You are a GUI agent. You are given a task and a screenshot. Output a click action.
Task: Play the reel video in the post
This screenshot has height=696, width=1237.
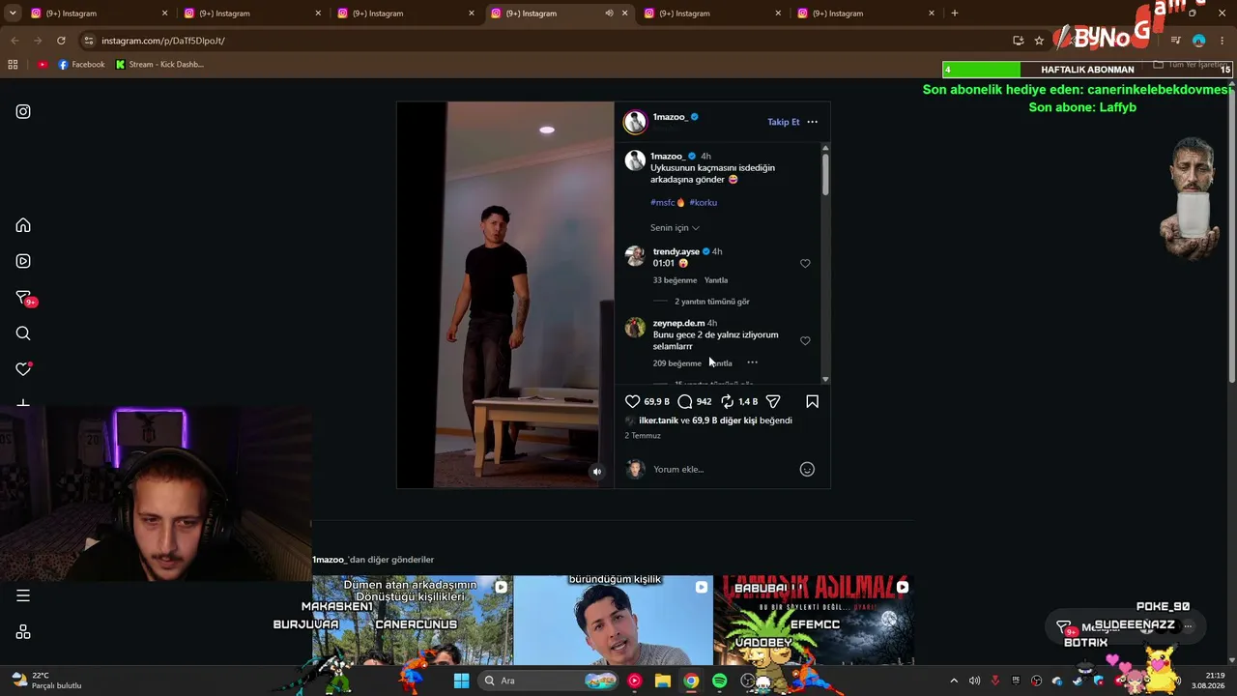coord(505,295)
